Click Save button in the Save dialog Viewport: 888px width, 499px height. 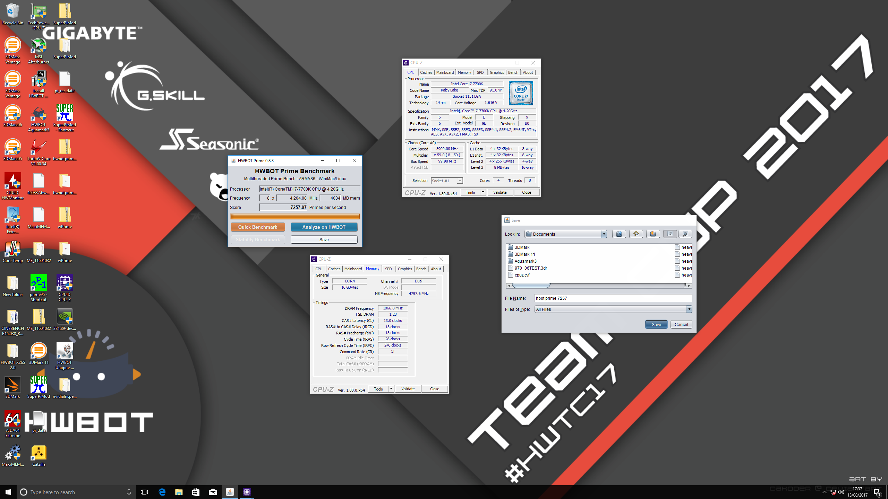[x=656, y=324]
